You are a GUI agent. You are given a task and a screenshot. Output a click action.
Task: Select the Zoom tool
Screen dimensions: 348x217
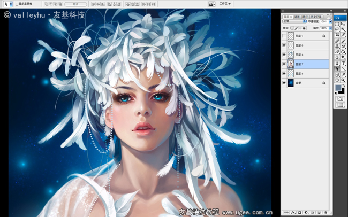pos(343,80)
